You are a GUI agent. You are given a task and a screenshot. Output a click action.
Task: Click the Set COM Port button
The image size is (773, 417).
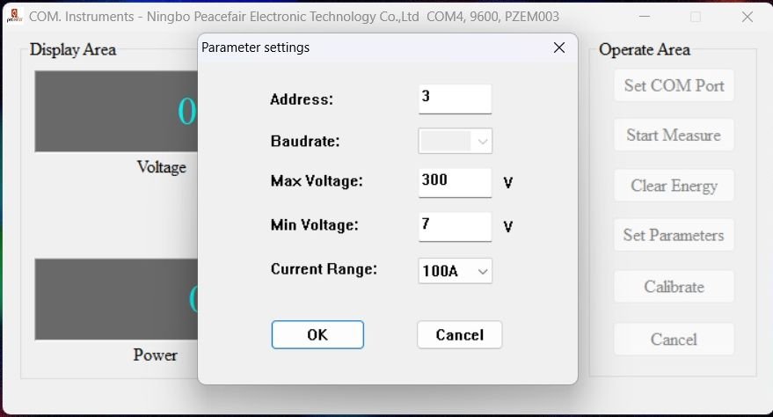click(674, 85)
